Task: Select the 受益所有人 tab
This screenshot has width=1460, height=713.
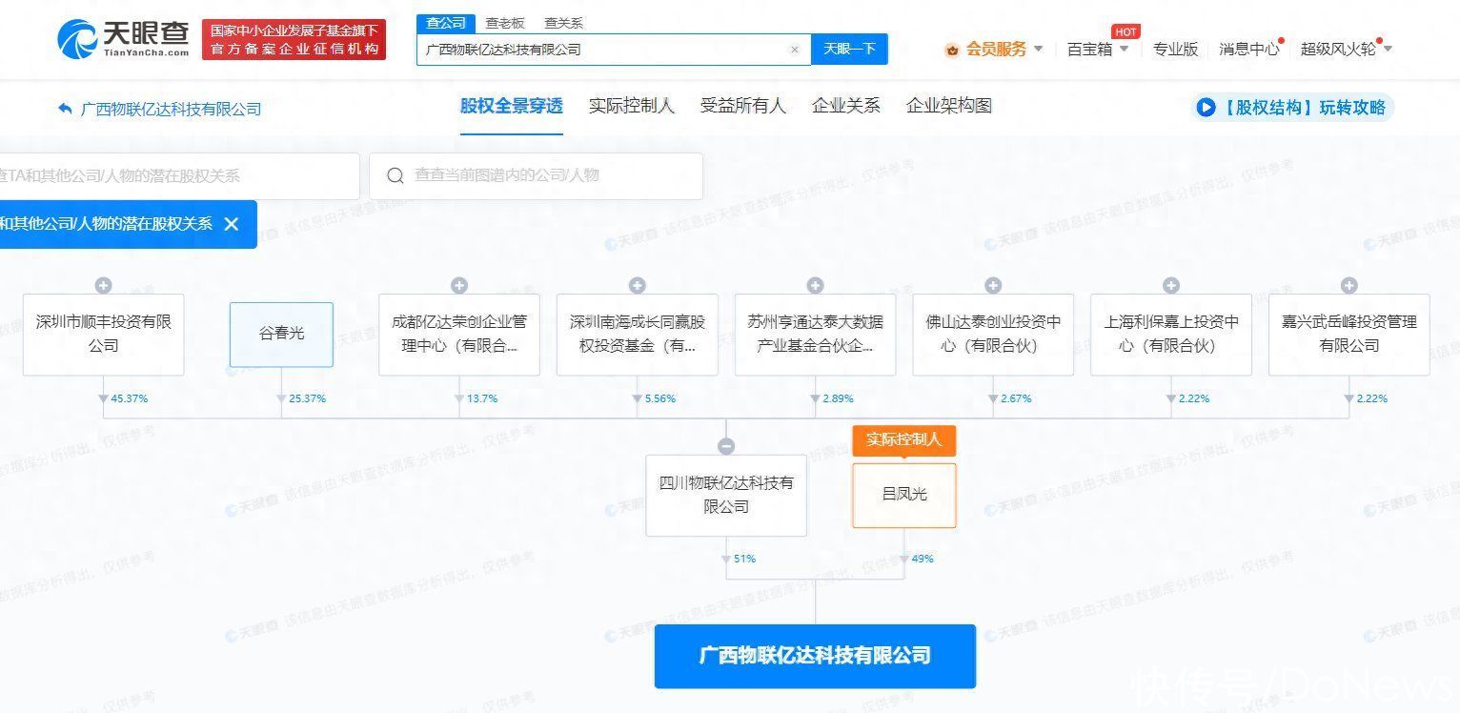Action: click(x=743, y=106)
